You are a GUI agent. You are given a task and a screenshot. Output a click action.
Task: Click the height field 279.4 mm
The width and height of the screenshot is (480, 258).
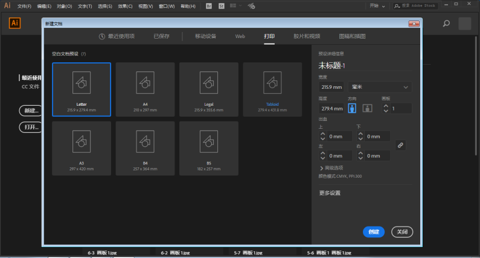[x=331, y=109]
